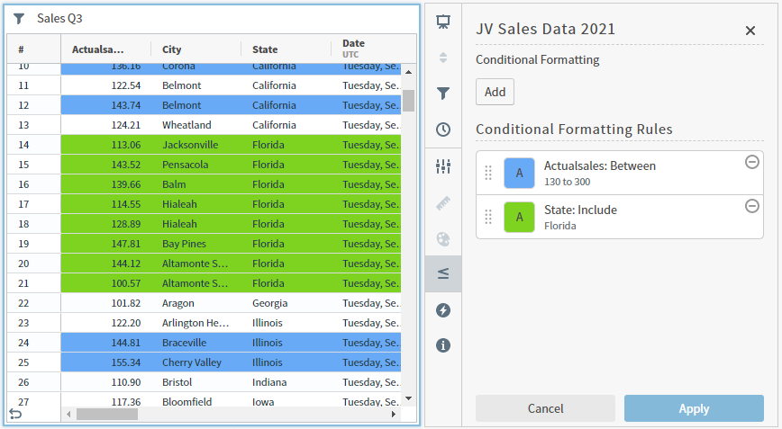Viewport: 782px width, 429px height.
Task: Open the info icon in sidebar
Action: [x=443, y=345]
